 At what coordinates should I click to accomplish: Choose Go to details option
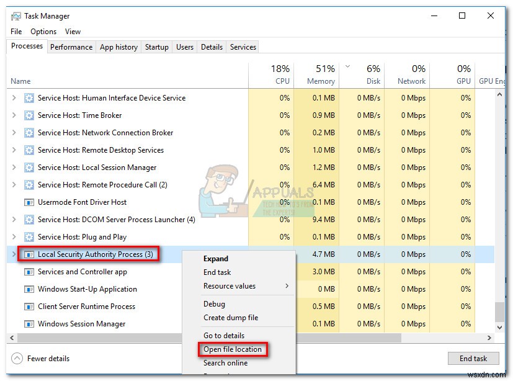pos(224,336)
